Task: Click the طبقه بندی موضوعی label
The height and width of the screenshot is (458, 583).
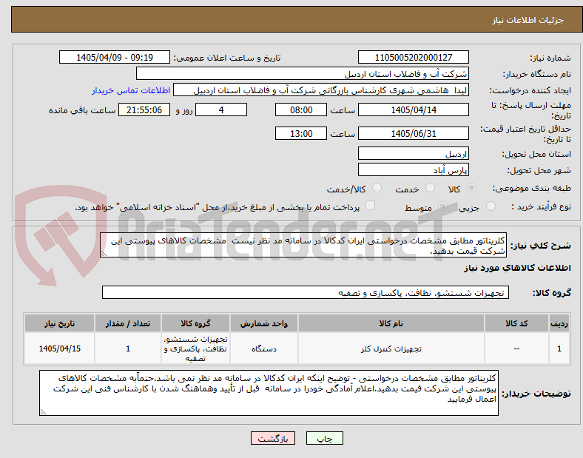Action: (x=532, y=189)
